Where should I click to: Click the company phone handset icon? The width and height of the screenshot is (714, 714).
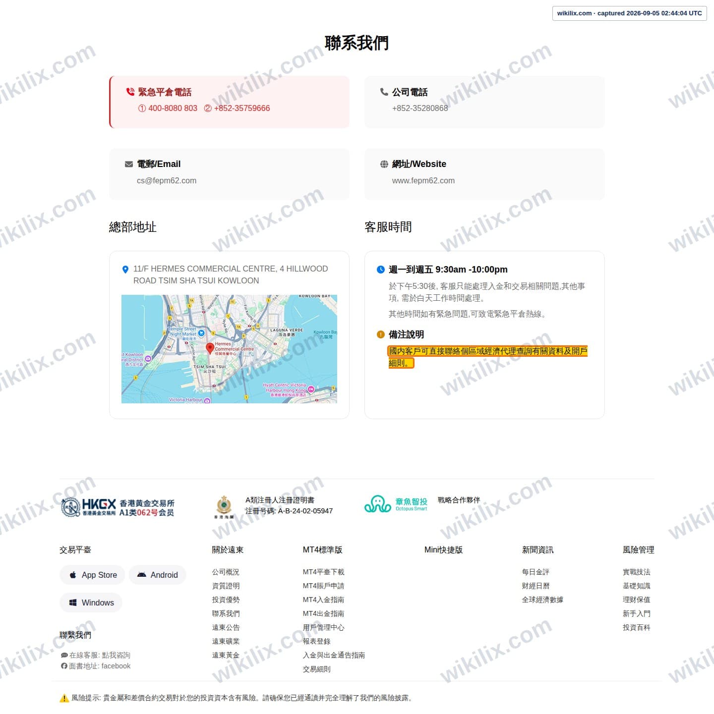384,92
